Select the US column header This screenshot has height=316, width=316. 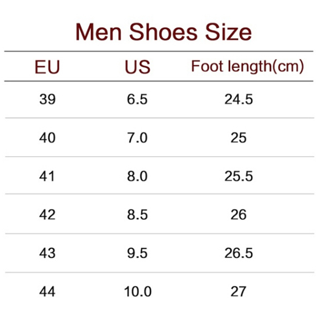point(138,67)
